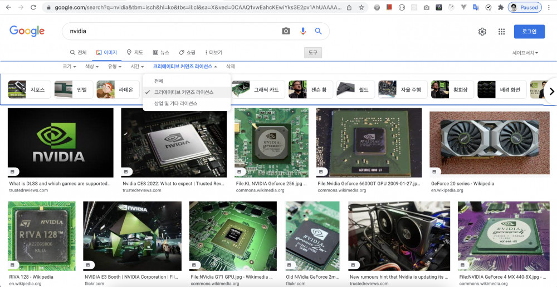Open Nvidia CES 2022 chip image

point(174,143)
